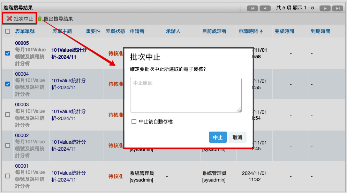Viewport: 347px width, 193px height.
Task: Sort by 到期時間 column header
Action: tap(320, 31)
